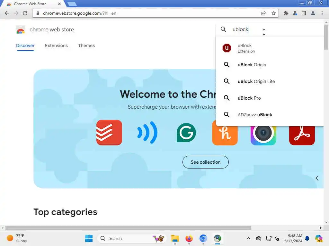329x246 pixels.
Task: Open the blue sound waves app icon
Action: point(147,133)
